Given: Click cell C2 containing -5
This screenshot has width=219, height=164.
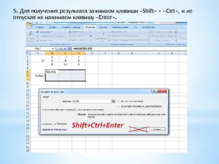Looking at the screenshot, I should pos(65,61).
